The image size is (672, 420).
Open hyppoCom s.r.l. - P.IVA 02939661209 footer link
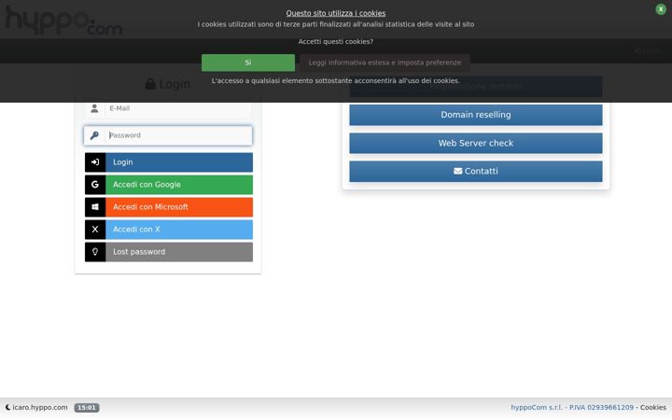pyautogui.click(x=572, y=408)
